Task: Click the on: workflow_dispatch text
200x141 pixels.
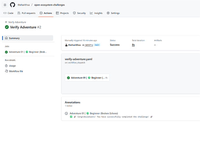Action: point(75,63)
